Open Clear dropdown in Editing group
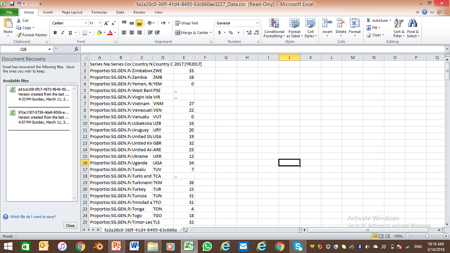Screen dimensions: 450x253 [x=375, y=35]
